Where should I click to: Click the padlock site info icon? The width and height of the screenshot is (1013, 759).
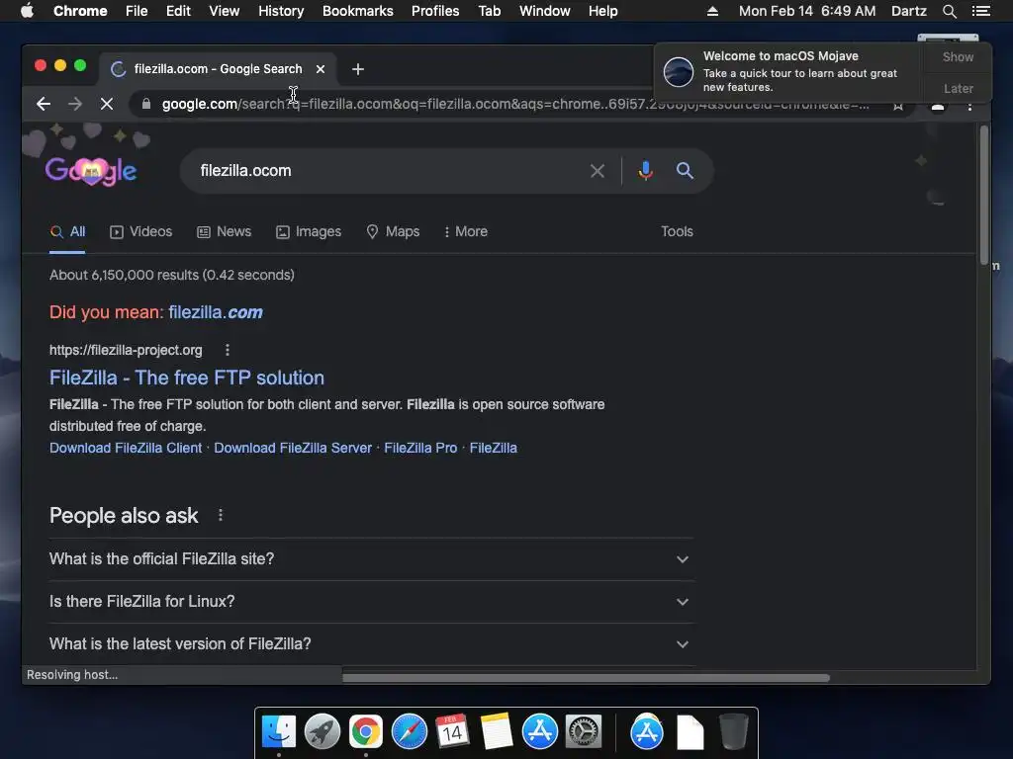[x=146, y=104]
